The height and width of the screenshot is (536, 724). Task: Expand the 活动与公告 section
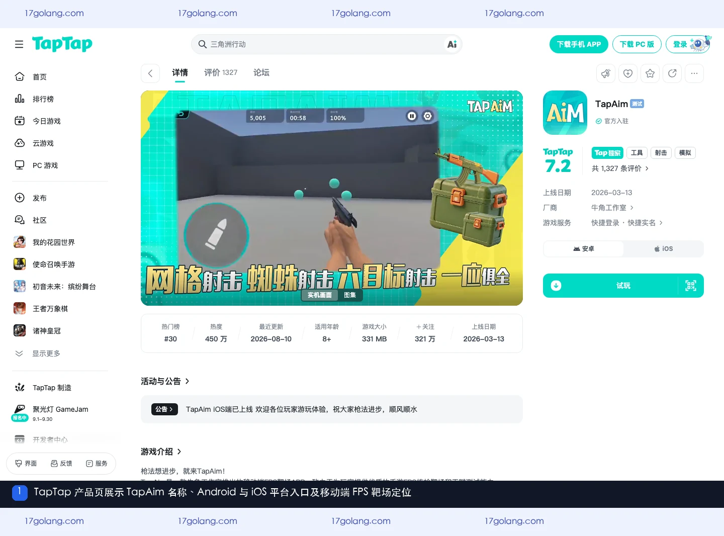tap(165, 381)
